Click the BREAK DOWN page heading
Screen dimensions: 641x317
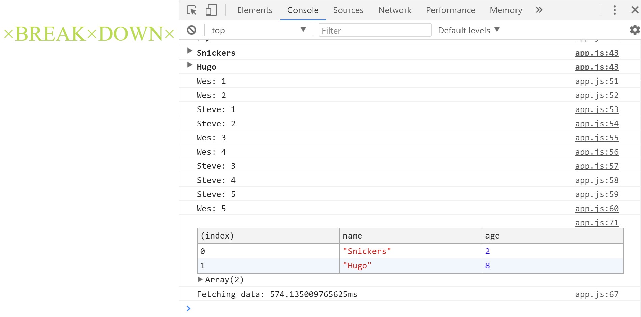point(89,34)
